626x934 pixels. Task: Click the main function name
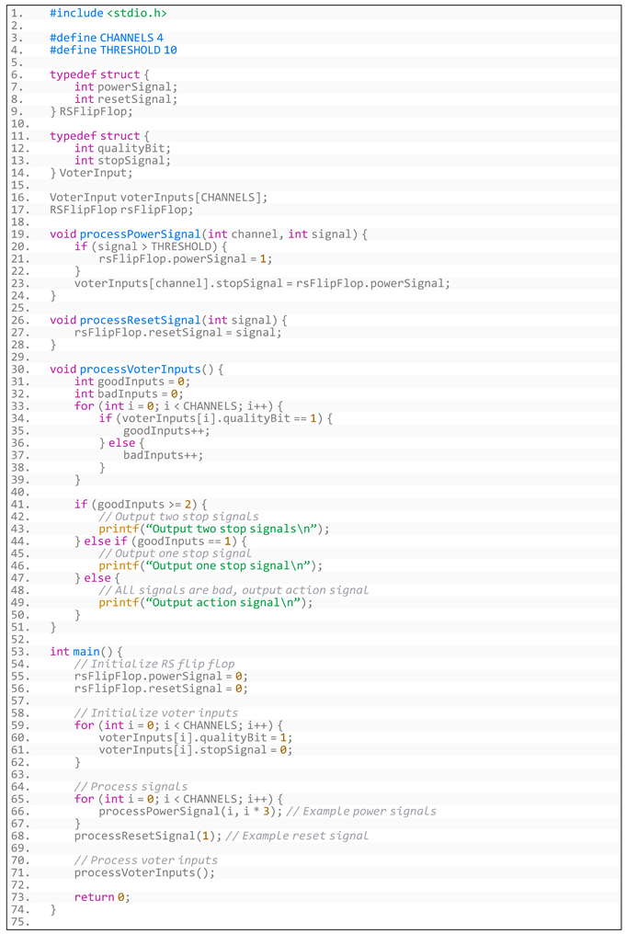pos(86,652)
